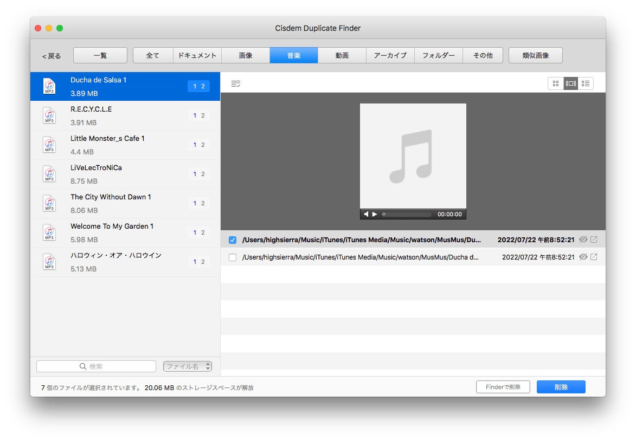
Task: Reveal first checked file in Finder icon
Action: pyautogui.click(x=594, y=240)
